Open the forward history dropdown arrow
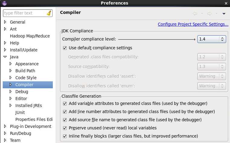 click(216, 14)
